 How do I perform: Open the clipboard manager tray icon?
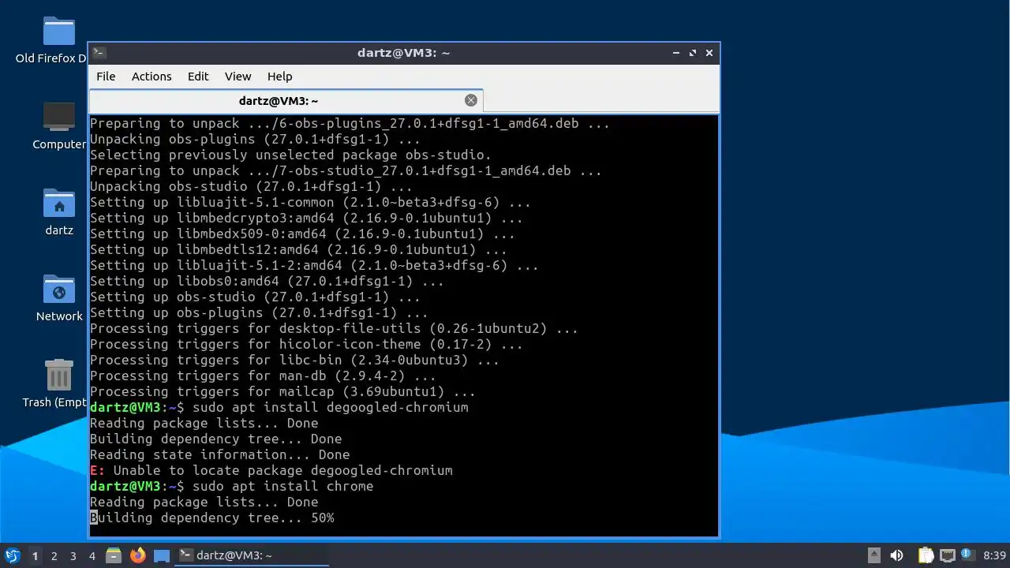926,555
